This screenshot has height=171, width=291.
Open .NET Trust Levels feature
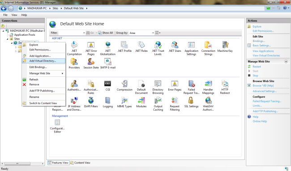coord(158,48)
